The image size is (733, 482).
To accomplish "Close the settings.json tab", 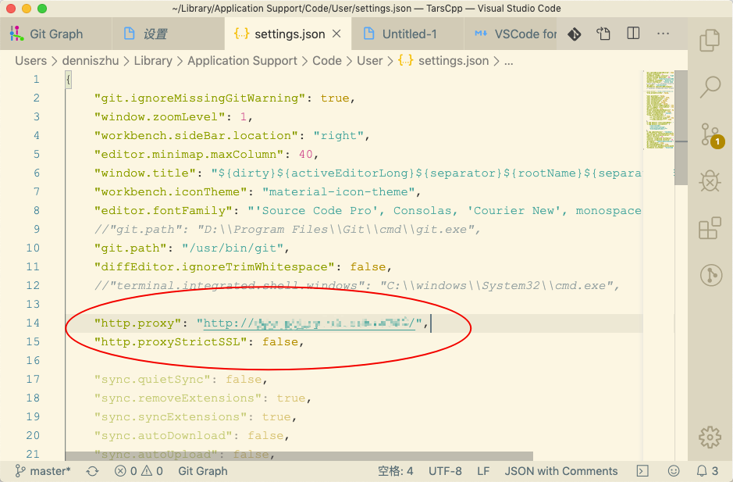I will coord(336,34).
